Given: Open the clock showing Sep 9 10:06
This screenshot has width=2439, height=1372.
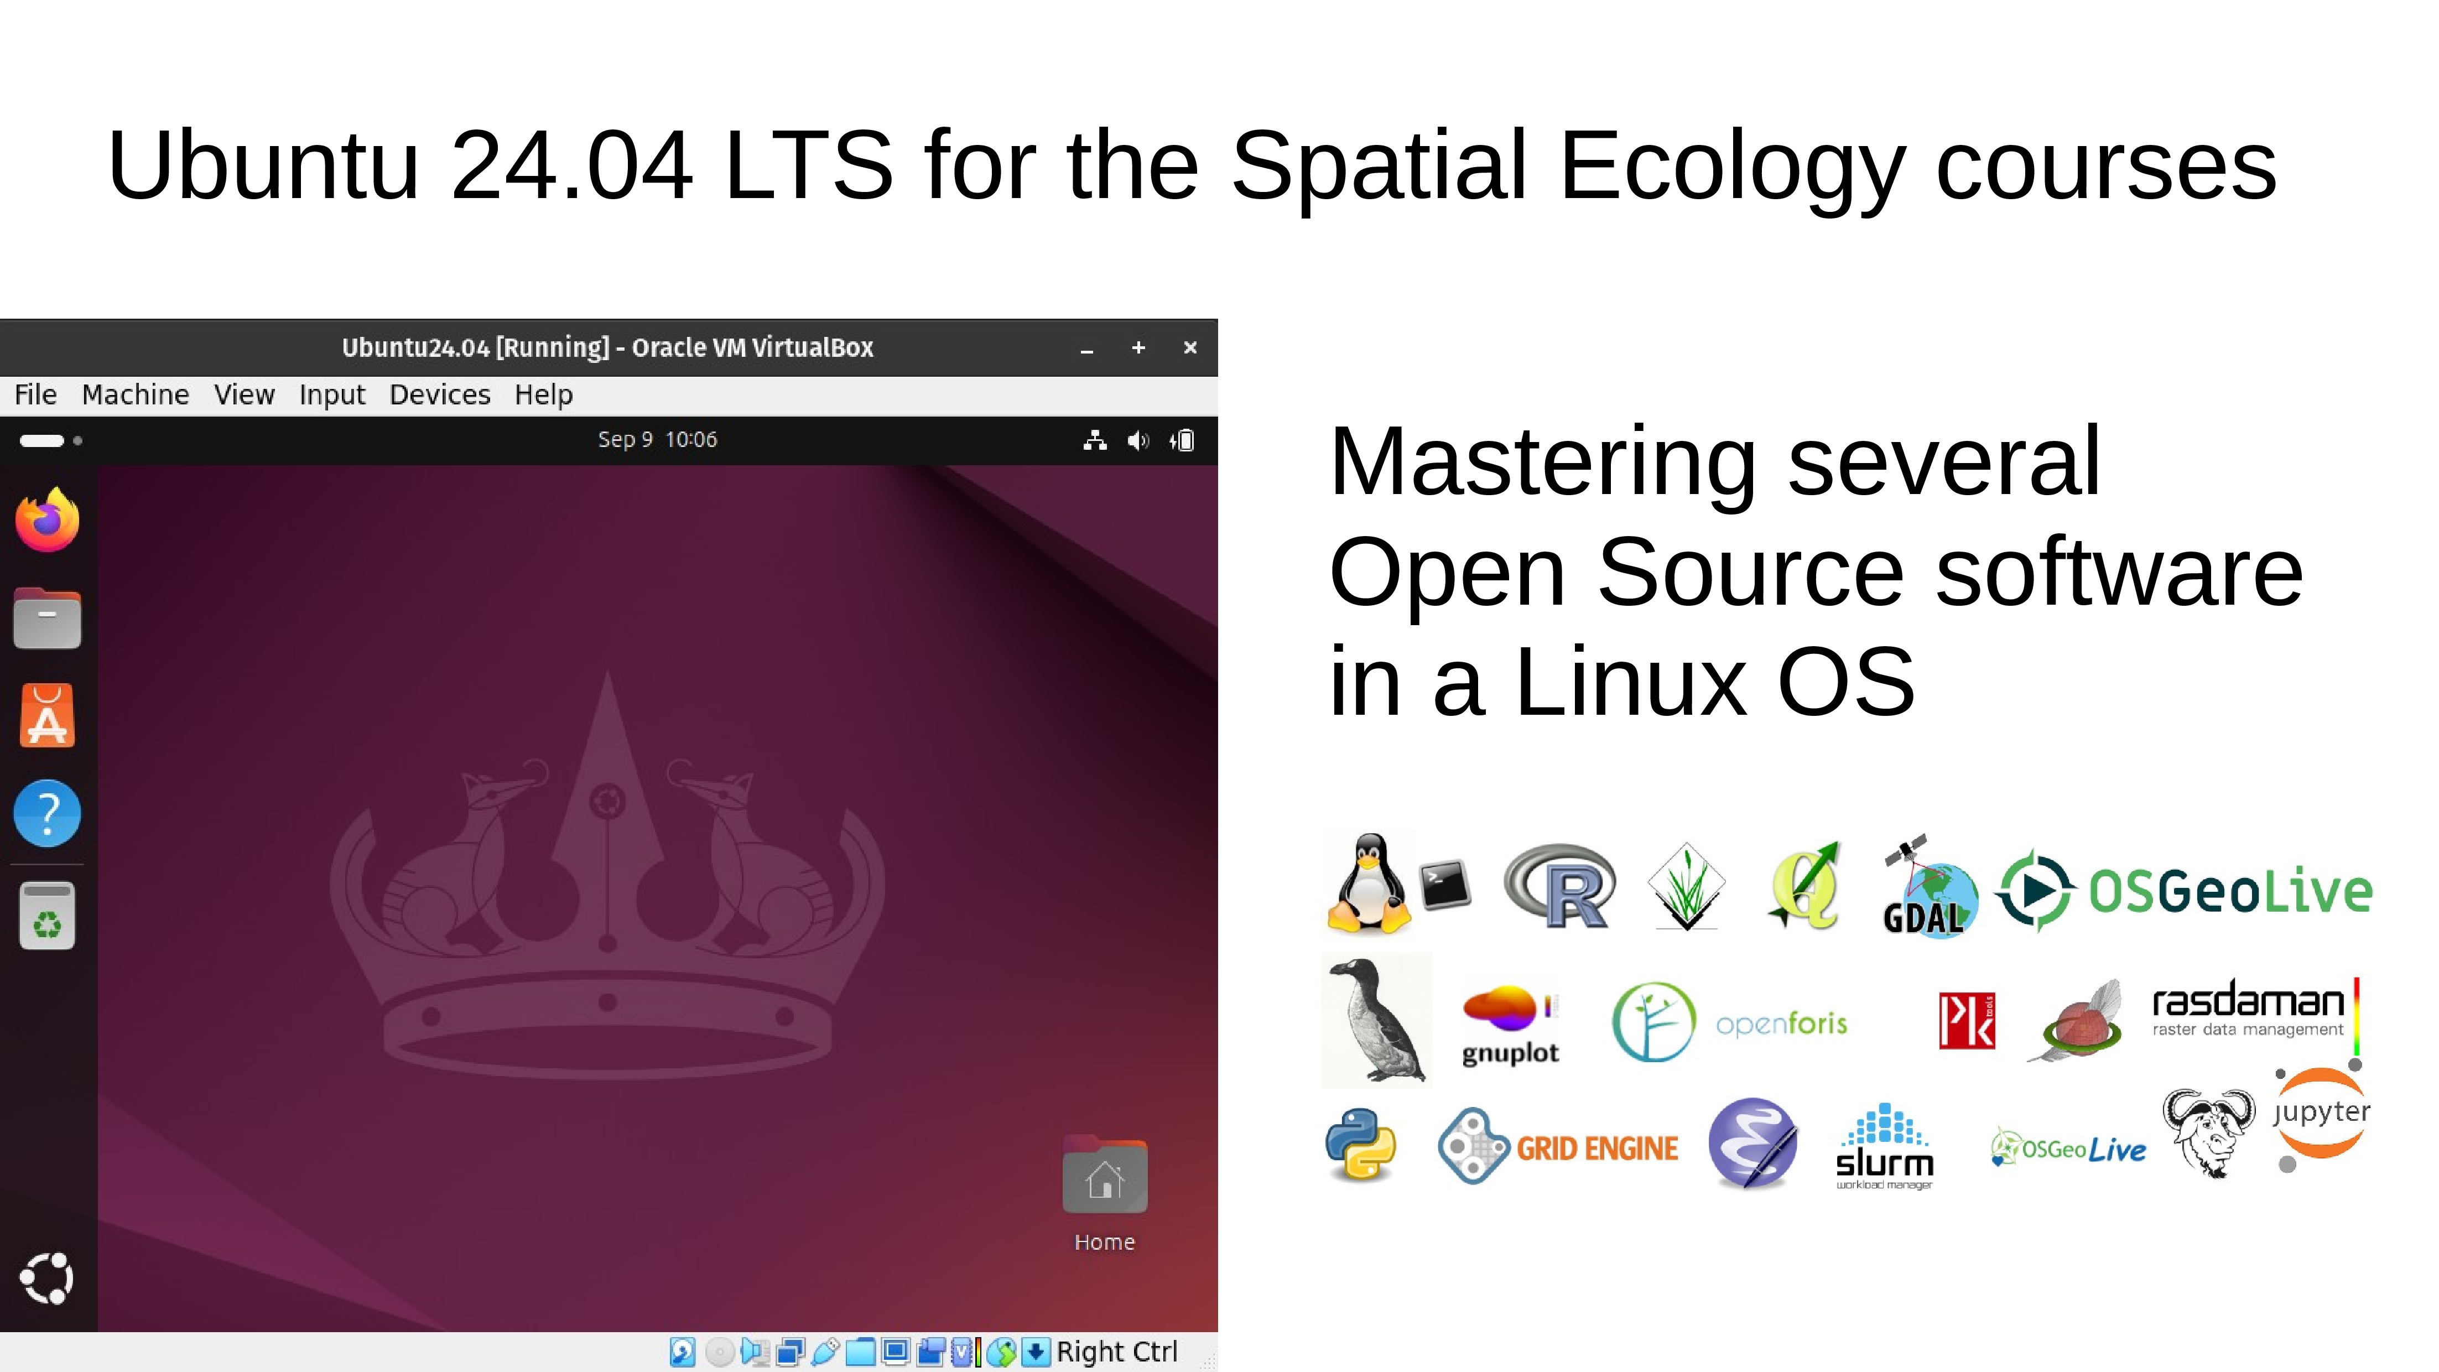Looking at the screenshot, I should [x=657, y=439].
